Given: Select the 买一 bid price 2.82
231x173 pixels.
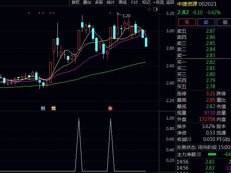Looking at the screenshot, I should (x=210, y=62).
